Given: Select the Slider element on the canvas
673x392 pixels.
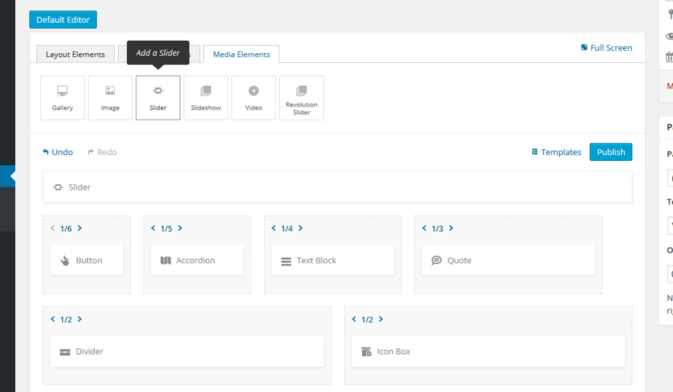Looking at the screenshot, I should (337, 187).
